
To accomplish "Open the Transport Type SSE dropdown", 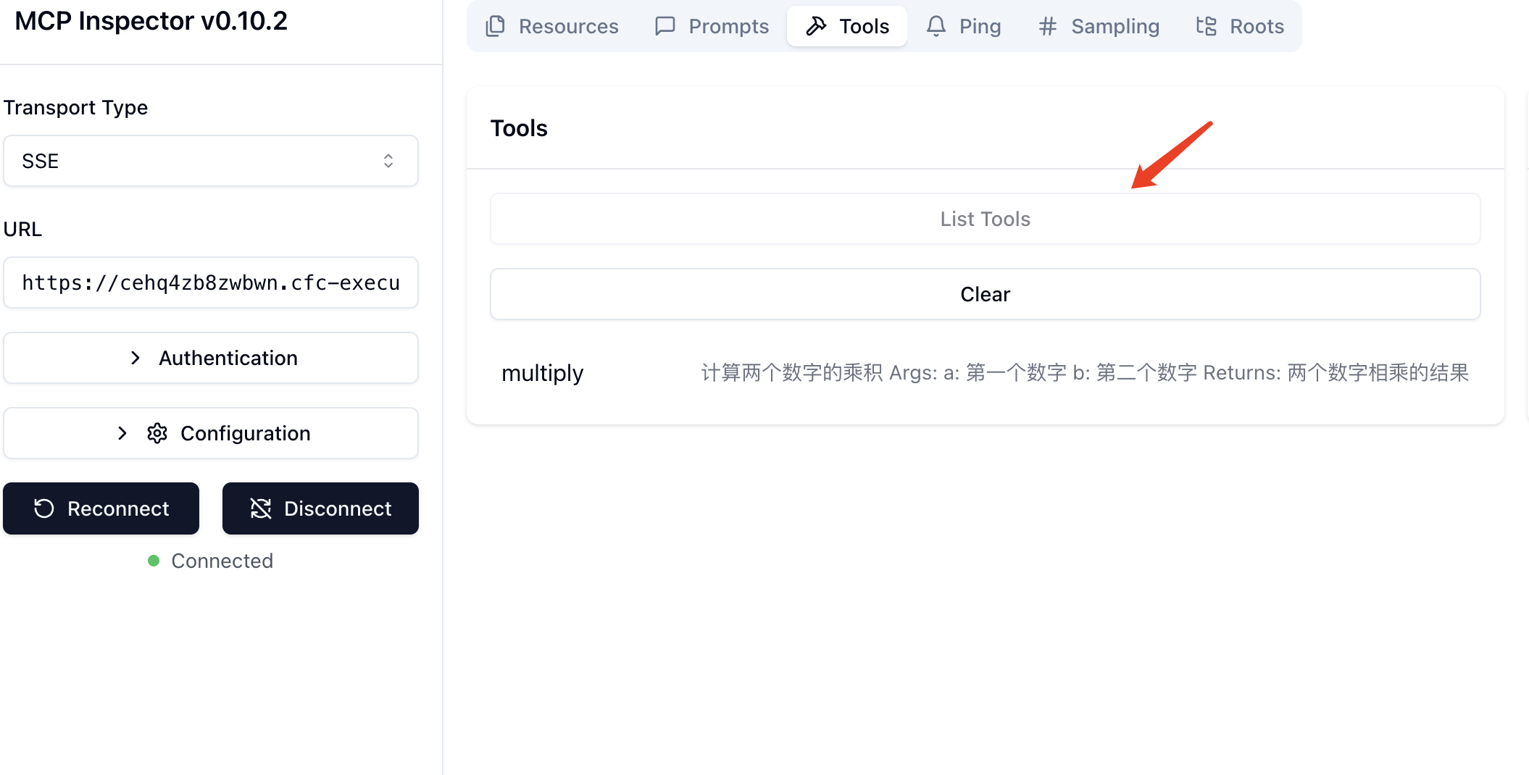I will 211,161.
